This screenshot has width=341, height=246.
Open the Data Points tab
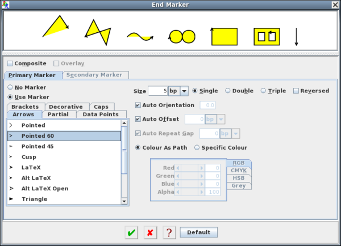[x=101, y=114]
